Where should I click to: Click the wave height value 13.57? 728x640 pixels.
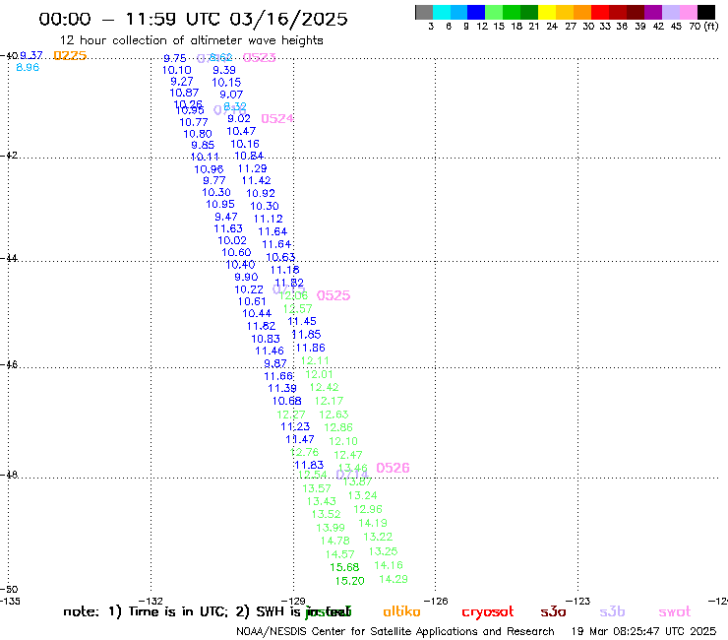pyautogui.click(x=317, y=488)
